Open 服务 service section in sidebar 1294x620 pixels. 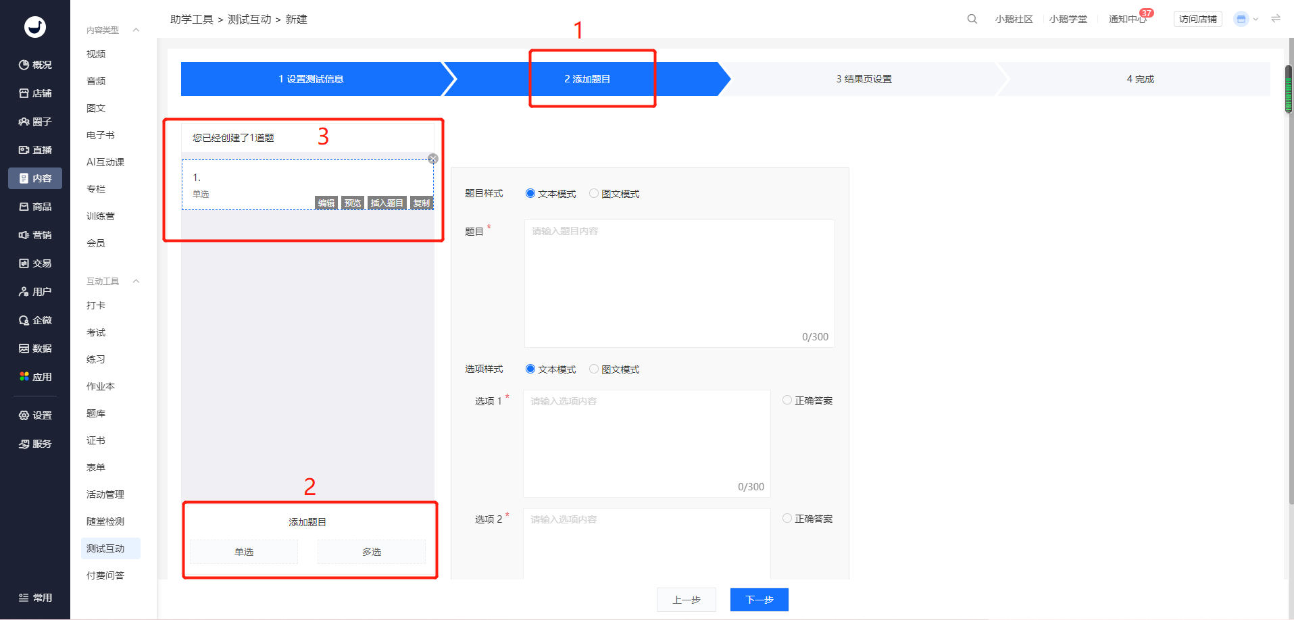pyautogui.click(x=35, y=444)
